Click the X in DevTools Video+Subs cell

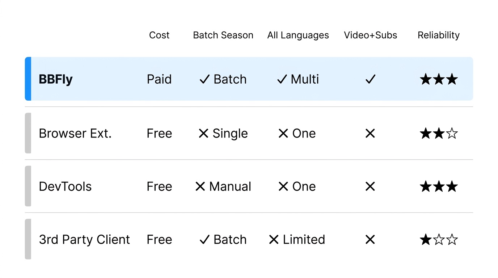[370, 186]
